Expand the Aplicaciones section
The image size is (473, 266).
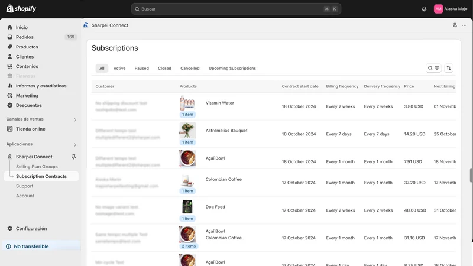point(75,145)
